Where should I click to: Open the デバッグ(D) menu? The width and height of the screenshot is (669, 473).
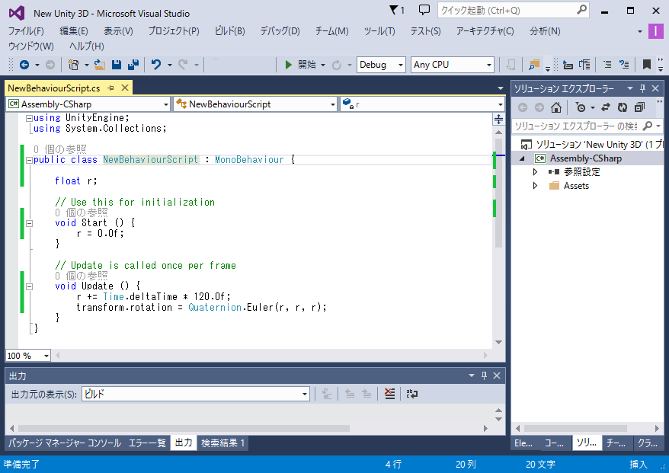pos(280,31)
